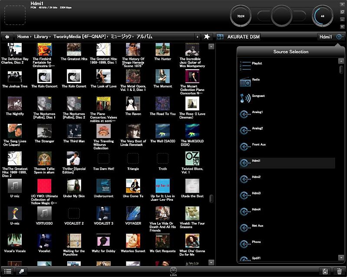Open The Joshua Tree album

pyautogui.click(x=15, y=77)
